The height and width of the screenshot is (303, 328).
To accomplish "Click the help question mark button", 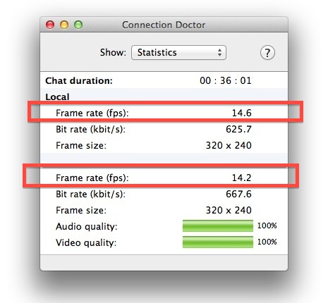I will click(267, 53).
